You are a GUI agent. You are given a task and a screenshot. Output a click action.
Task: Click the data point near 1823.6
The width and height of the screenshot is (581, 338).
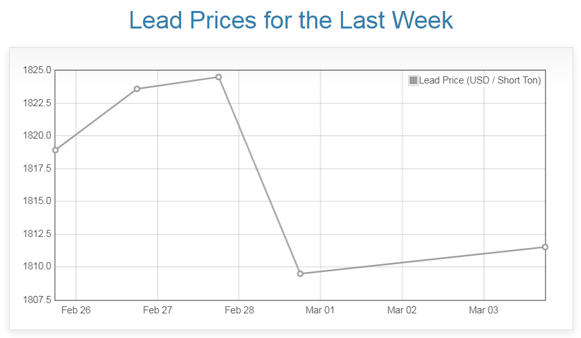(137, 89)
